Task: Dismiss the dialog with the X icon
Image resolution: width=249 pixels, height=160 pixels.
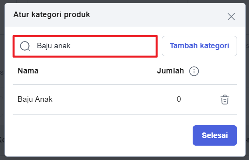Action: click(231, 16)
